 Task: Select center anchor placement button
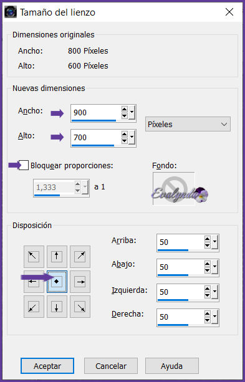coord(57,282)
